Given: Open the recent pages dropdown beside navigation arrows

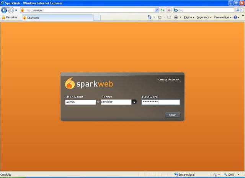Looking at the screenshot, I should (x=16, y=10).
